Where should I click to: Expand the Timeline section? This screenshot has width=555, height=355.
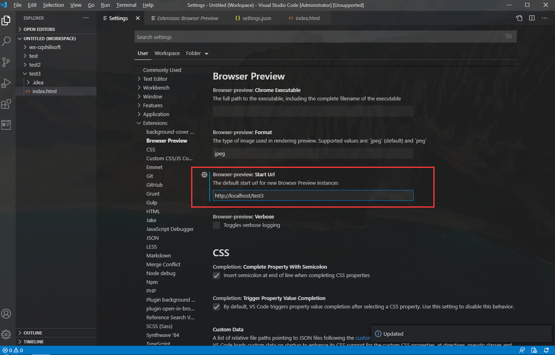click(x=56, y=342)
